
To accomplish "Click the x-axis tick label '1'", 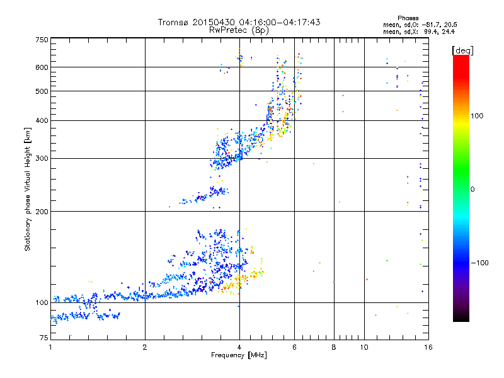I will pos(50,347).
